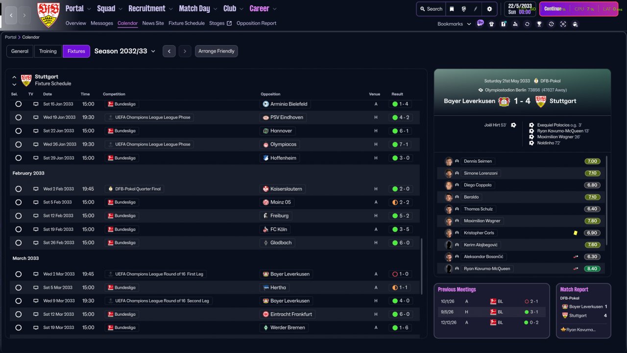The width and height of the screenshot is (627, 353).
Task: Click the player ratings list scrollbar
Action: point(606,201)
